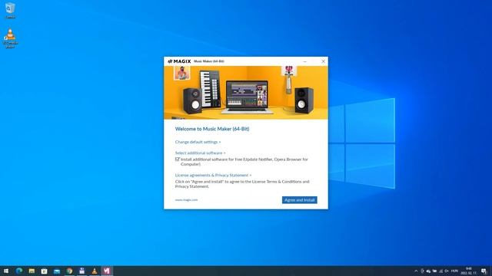The image size is (492, 276).
Task: Launch Microsoft Edge from the taskbar
Action: (x=19, y=271)
